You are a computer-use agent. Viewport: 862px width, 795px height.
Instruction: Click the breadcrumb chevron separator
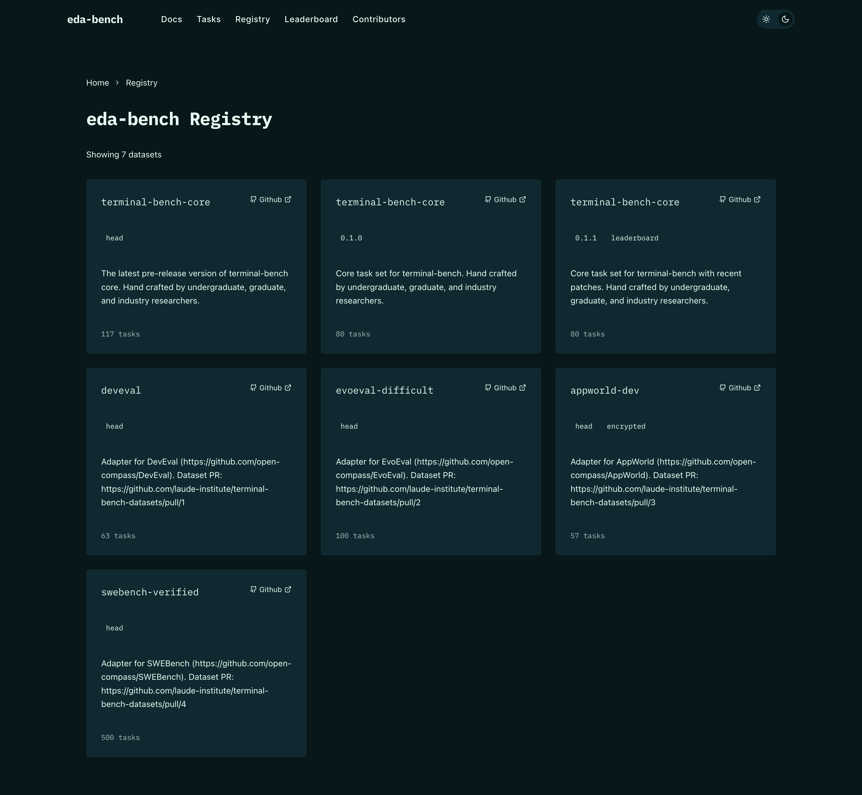[117, 83]
